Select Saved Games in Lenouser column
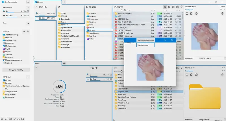Image resolution: width=226 pixels, height=121 pixels. pyautogui.click(x=94, y=33)
